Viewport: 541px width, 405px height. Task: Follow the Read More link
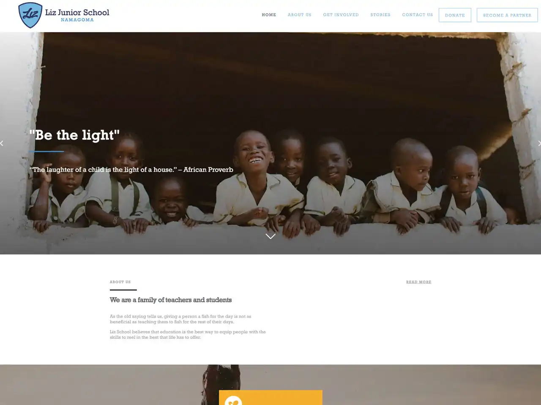pyautogui.click(x=419, y=282)
